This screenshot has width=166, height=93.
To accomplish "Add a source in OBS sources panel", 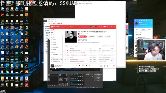I will [x=60, y=86].
